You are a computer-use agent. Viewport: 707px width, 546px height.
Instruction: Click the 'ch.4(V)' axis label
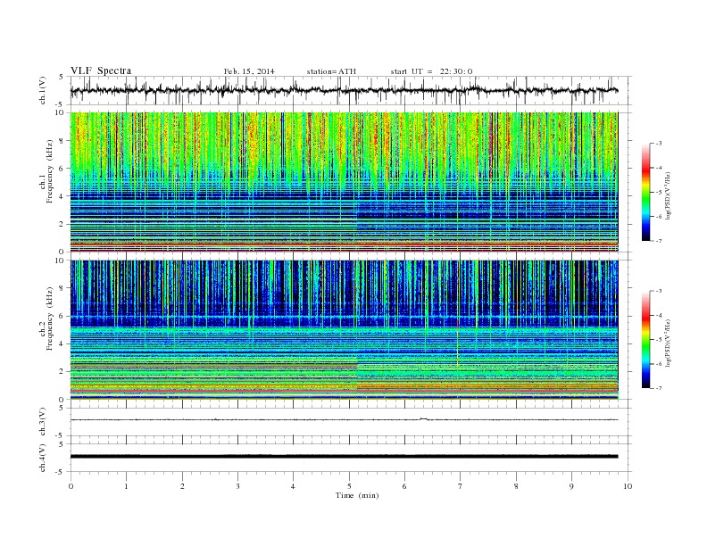[x=43, y=458]
